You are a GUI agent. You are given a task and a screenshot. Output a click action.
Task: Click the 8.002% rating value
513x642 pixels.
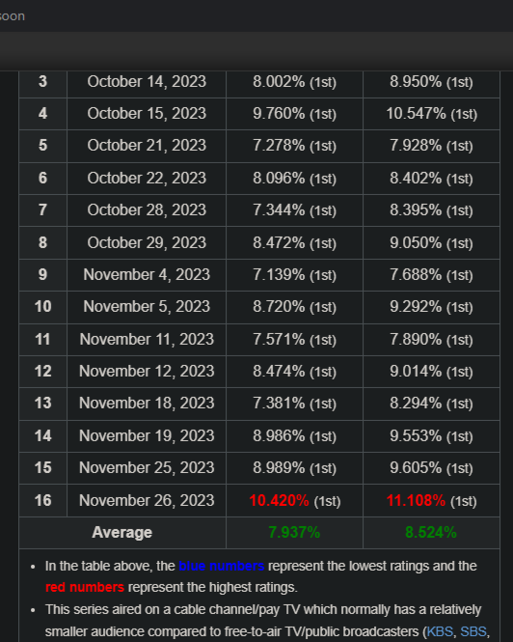(x=279, y=81)
